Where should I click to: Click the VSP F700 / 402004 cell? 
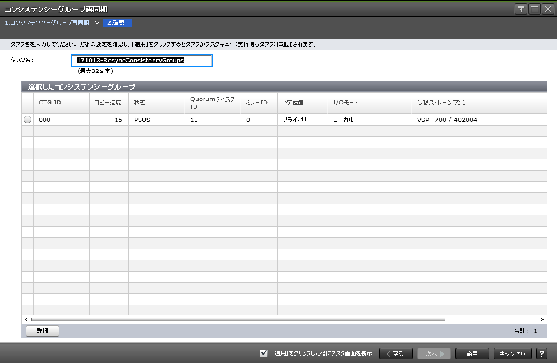click(447, 120)
